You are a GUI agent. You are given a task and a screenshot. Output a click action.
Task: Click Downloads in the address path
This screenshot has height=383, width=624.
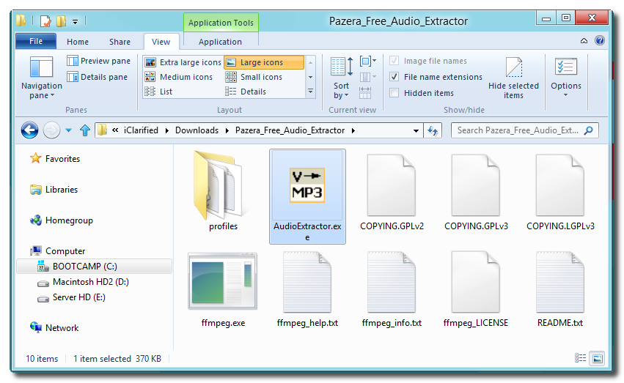(197, 130)
